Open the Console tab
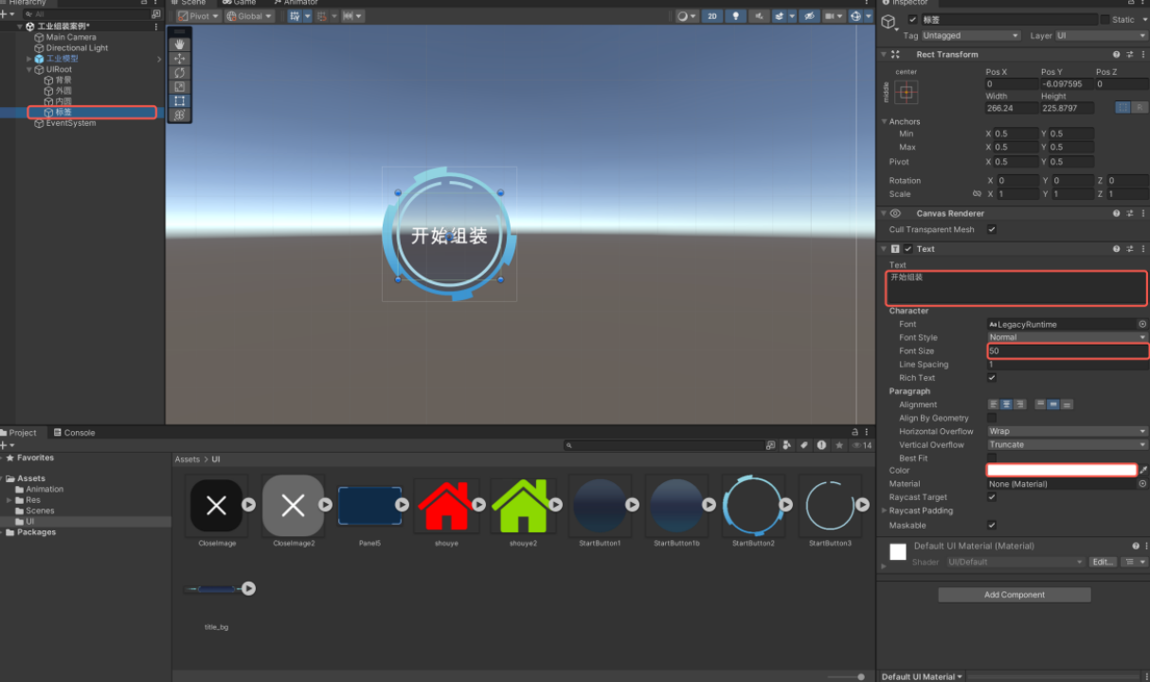Screen dimensions: 1150x682 74,433
